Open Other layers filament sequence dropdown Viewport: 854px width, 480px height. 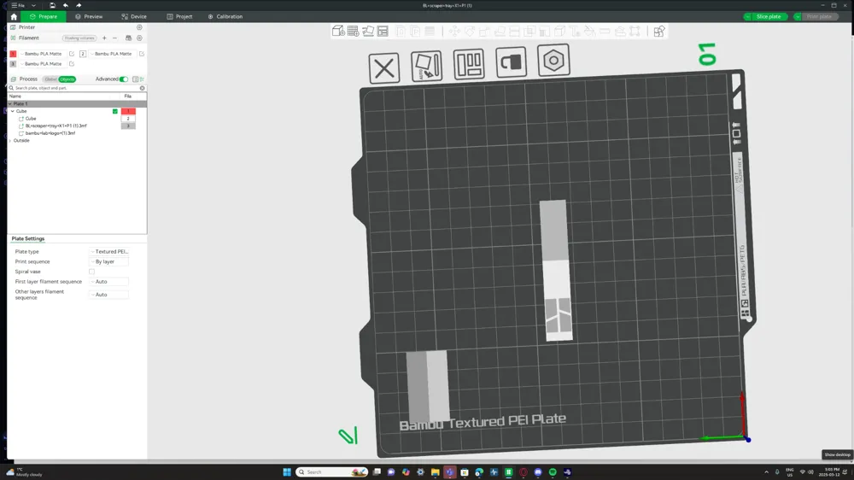109,295
